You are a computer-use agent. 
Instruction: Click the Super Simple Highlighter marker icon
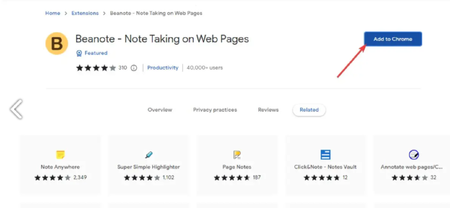click(x=148, y=155)
